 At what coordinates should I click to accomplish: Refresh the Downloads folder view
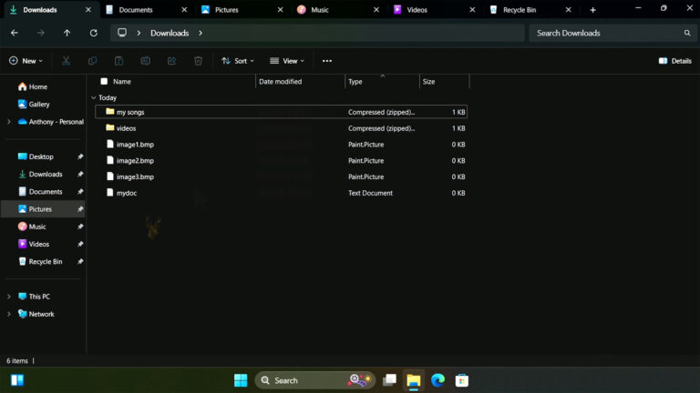click(x=93, y=33)
